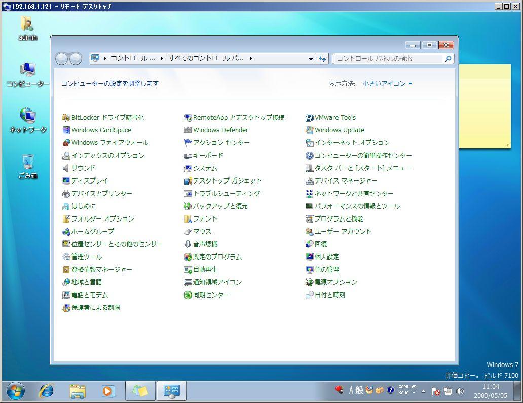Open 回復 link
The height and width of the screenshot is (403, 523).
coord(321,244)
